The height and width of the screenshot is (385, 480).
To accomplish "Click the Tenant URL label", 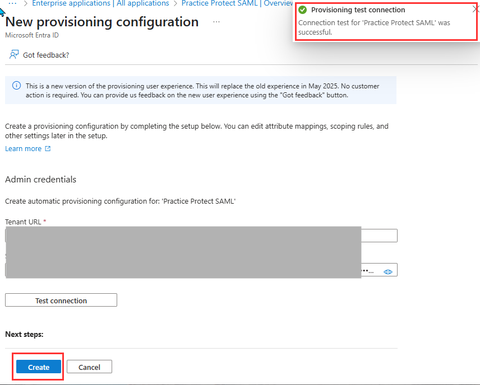I will (23, 222).
